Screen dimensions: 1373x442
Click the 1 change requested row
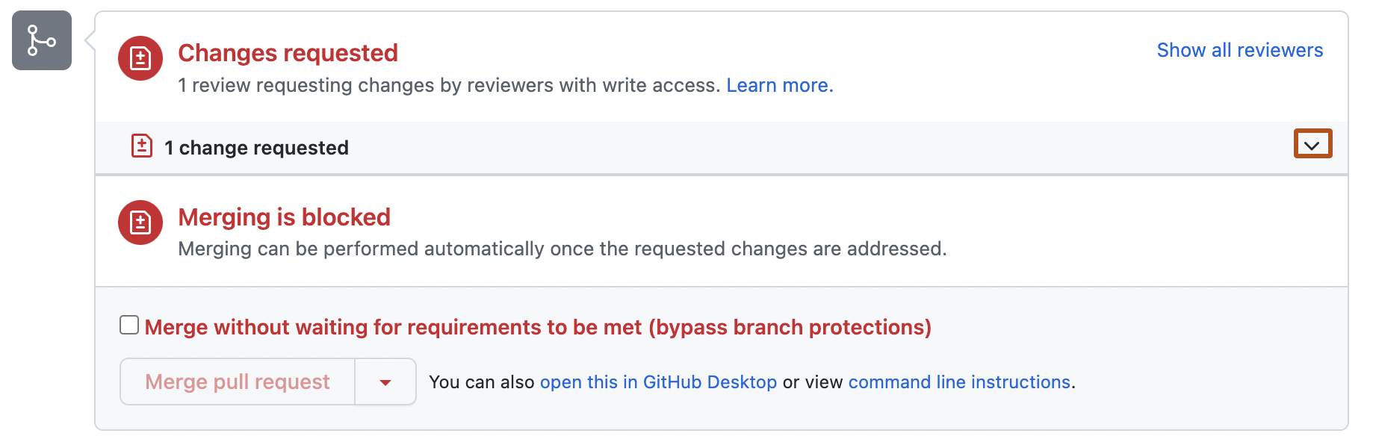[x=256, y=147]
